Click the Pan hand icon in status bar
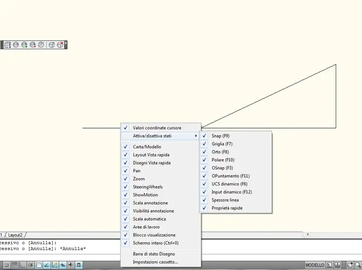 tap(350, 265)
